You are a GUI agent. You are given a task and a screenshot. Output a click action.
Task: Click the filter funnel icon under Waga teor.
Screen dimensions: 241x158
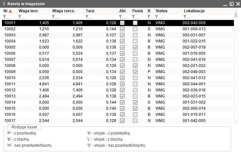click(20, 17)
